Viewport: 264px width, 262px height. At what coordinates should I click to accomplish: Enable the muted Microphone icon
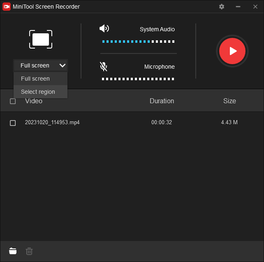point(104,67)
